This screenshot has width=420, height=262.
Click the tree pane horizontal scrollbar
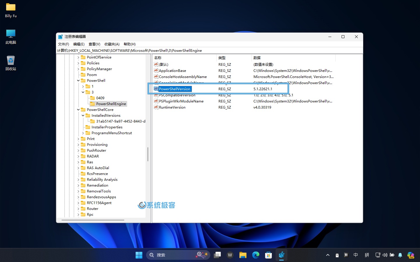click(x=93, y=220)
